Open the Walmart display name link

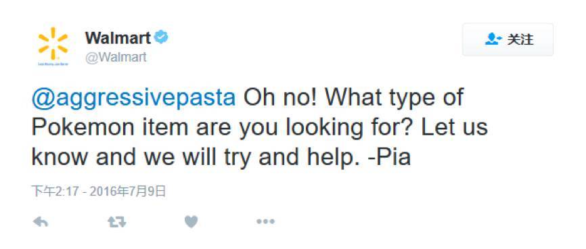[118, 38]
